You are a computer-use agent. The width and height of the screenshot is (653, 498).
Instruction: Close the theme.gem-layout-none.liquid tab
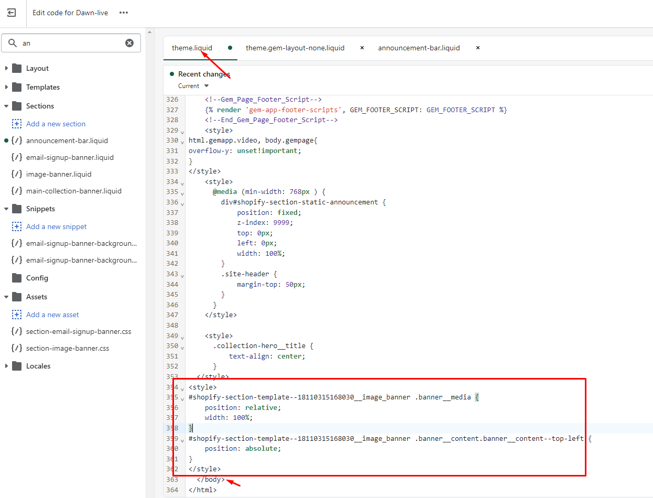(362, 48)
